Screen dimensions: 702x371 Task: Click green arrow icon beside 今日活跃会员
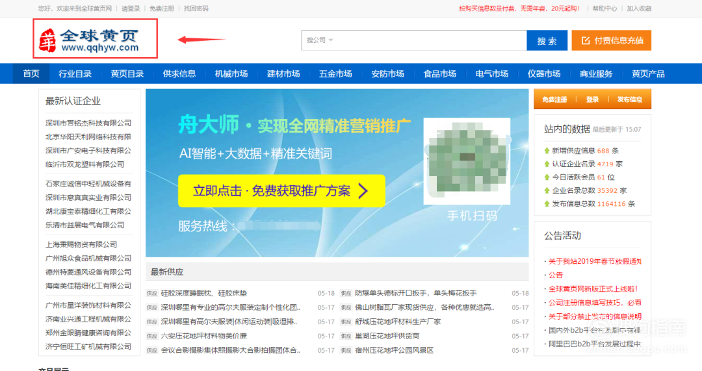(x=547, y=177)
